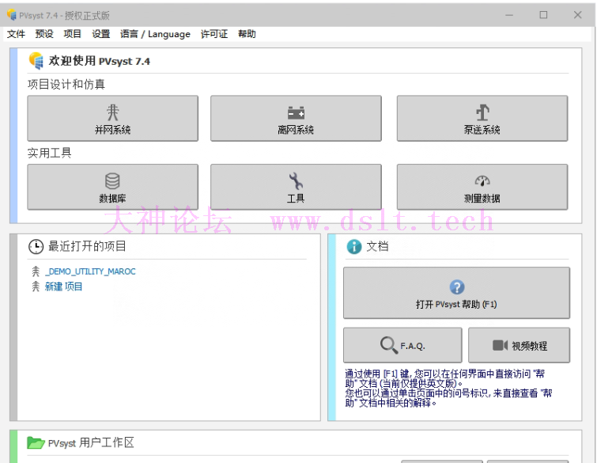Click the PVsyst 用户工作区 heading
Screen dimensions: 597x463
tap(91, 442)
